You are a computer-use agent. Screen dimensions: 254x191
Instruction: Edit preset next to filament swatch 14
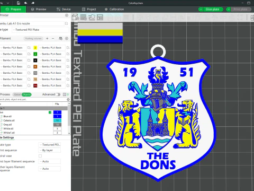point(68,85)
